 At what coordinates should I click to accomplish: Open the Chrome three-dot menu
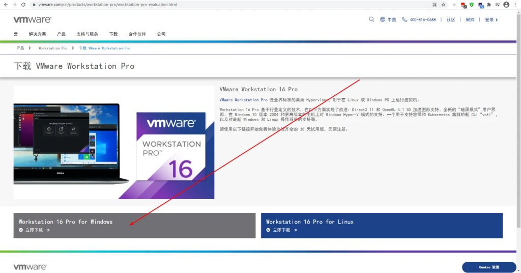[515, 5]
